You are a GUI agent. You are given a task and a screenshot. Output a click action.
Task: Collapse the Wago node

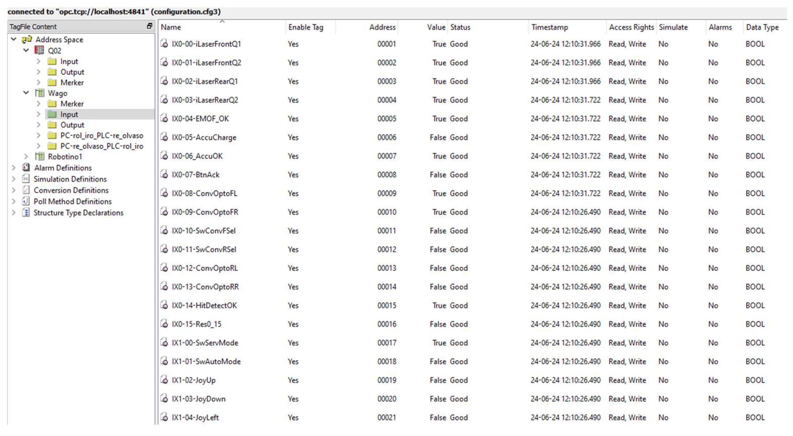click(x=26, y=93)
